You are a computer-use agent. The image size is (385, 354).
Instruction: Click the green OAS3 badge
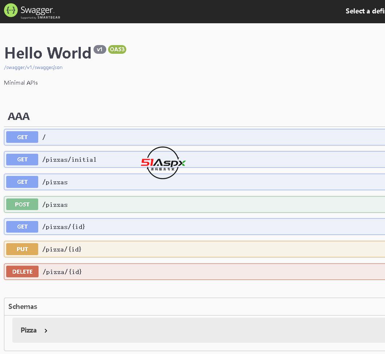pyautogui.click(x=117, y=49)
